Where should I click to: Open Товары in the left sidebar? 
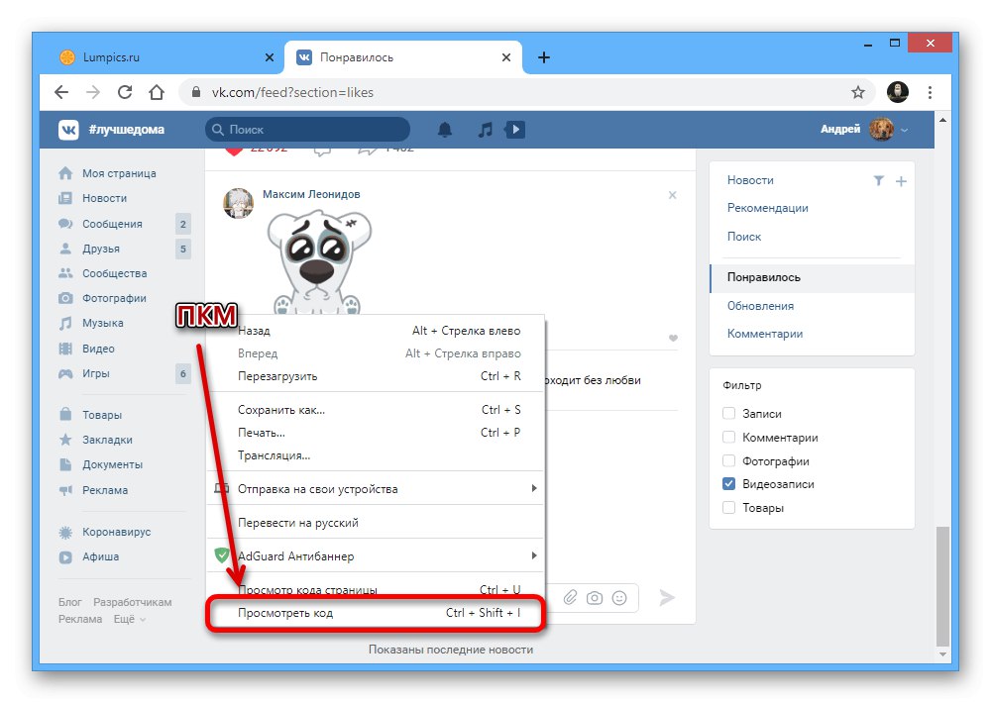pyautogui.click(x=102, y=415)
